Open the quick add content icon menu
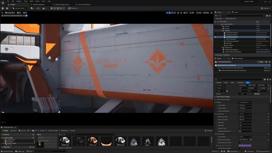Screen dimensions: 272x153 point(32,8)
